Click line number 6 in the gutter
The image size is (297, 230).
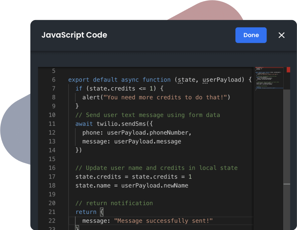(54, 80)
